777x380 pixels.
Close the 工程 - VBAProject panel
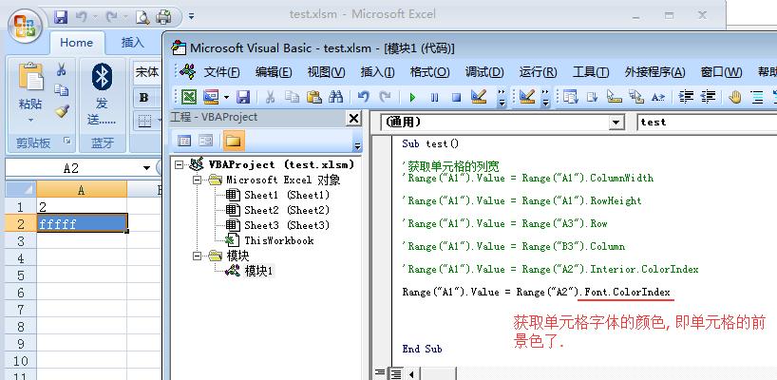pos(353,119)
